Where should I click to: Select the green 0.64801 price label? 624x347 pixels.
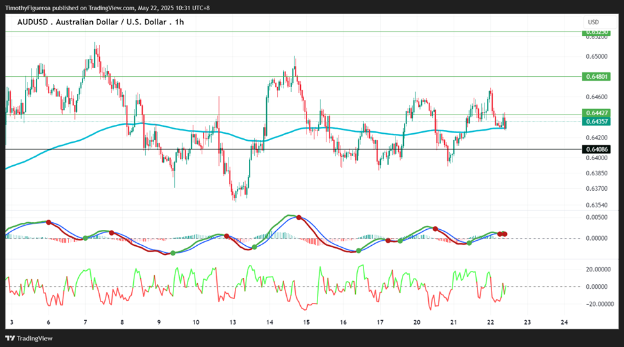[x=596, y=76]
